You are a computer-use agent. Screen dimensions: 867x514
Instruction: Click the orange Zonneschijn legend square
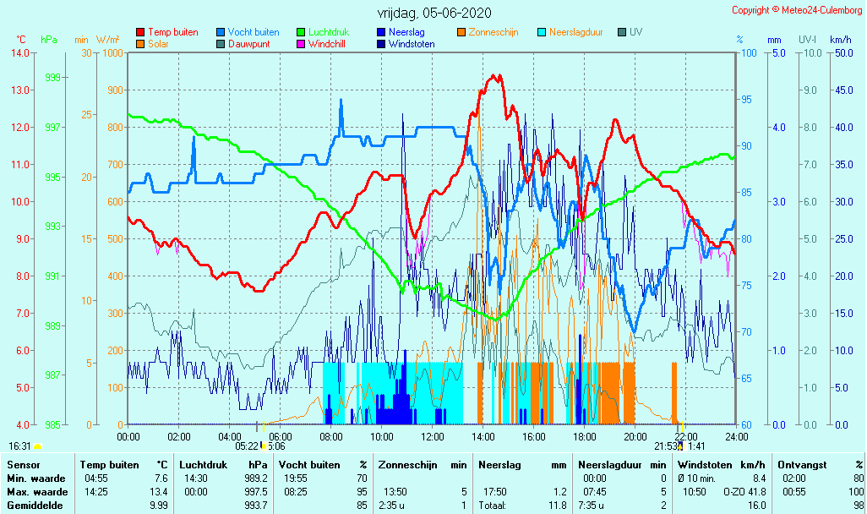(x=461, y=32)
